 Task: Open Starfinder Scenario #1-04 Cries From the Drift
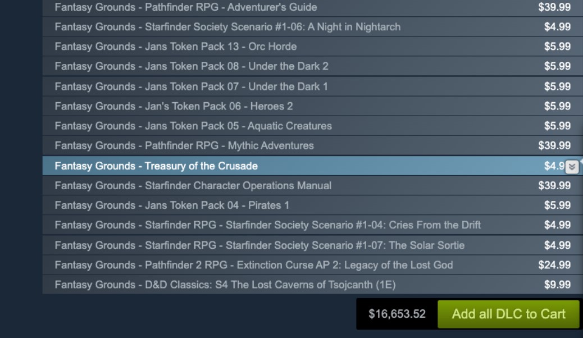pyautogui.click(x=268, y=225)
